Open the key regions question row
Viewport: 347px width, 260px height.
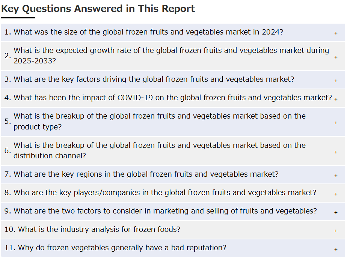coord(173,174)
